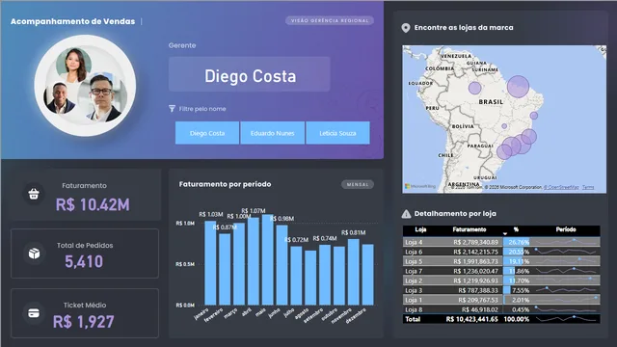617x347 pixels.
Task: Filter by manager Eduardo Nunes
Action: [x=272, y=133]
